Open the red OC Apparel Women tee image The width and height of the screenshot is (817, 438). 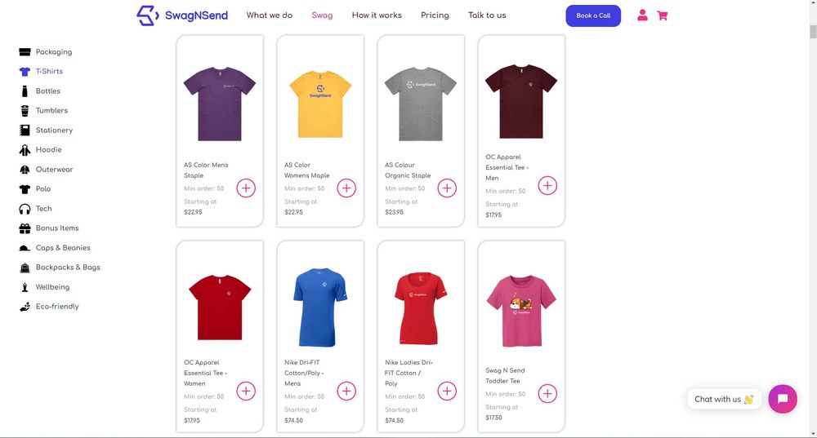pyautogui.click(x=220, y=307)
